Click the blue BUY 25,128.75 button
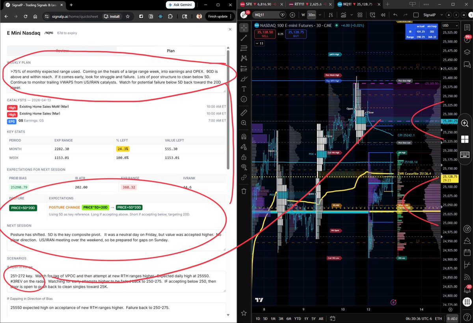 click(296, 34)
